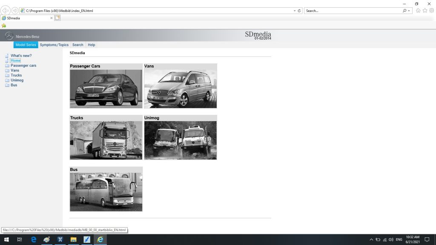The image size is (436, 245).
Task: Open the Help tab
Action: pyautogui.click(x=91, y=45)
